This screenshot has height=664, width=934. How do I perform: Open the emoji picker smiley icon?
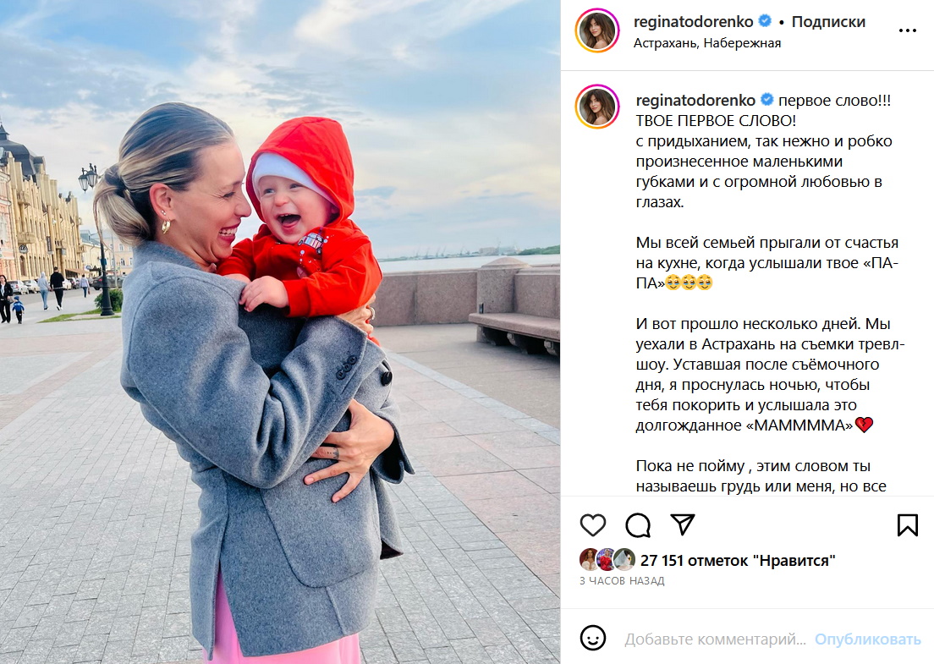pyautogui.click(x=593, y=639)
